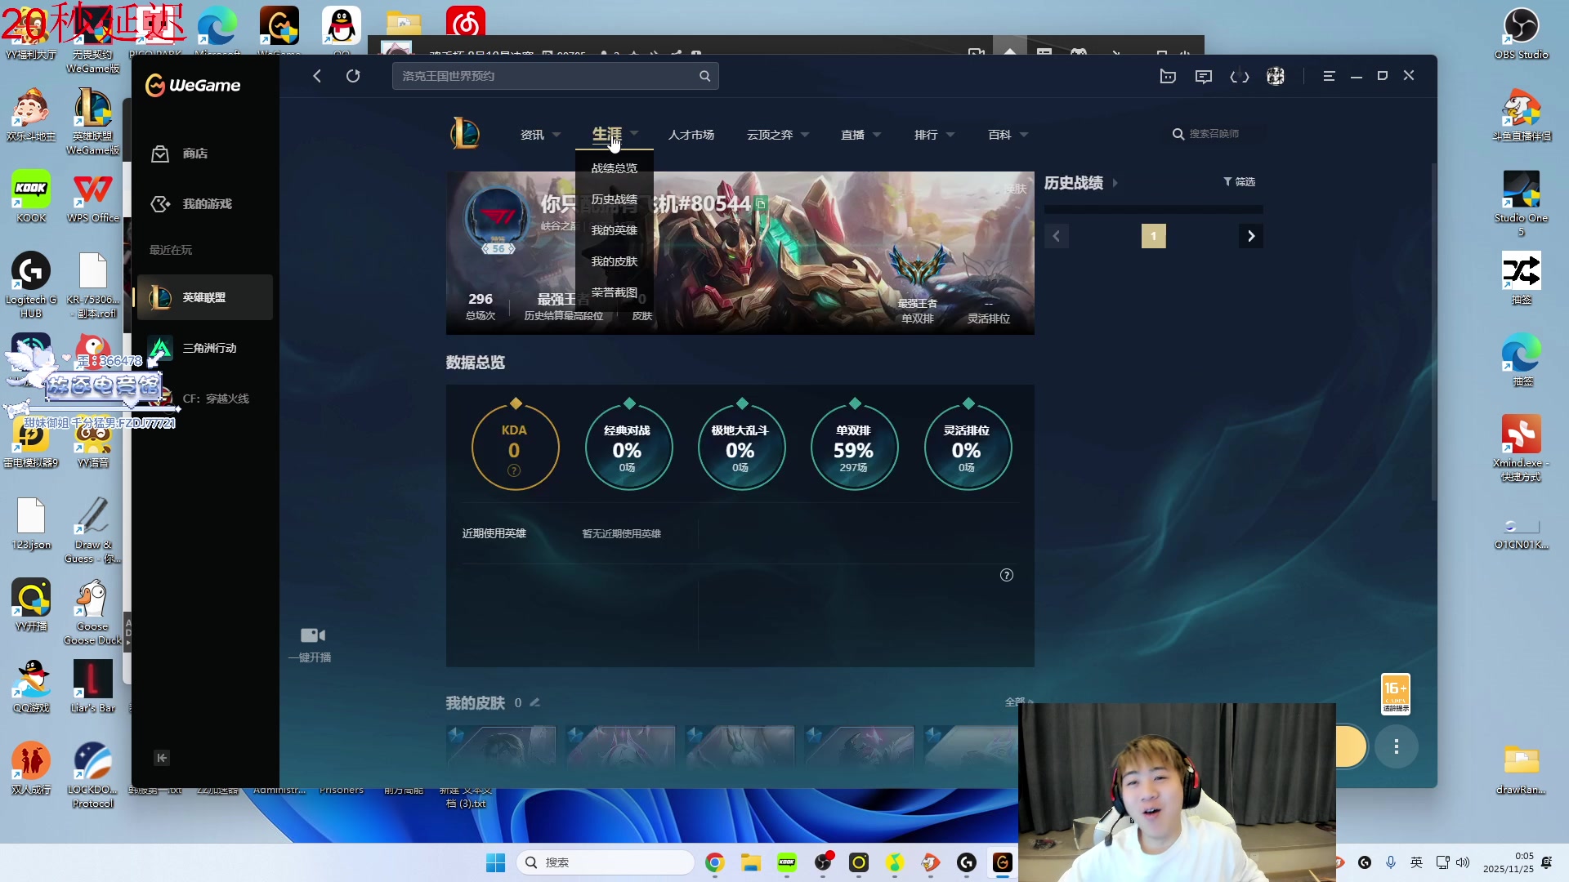The width and height of the screenshot is (1569, 882).
Task: Open 商店 in sidebar
Action: pos(194,154)
